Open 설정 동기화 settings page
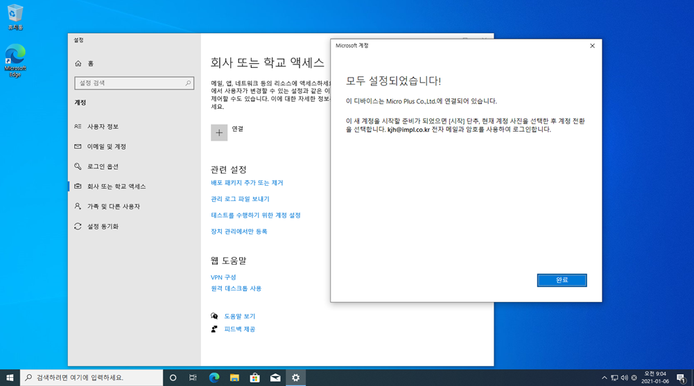694x386 pixels. pyautogui.click(x=103, y=227)
